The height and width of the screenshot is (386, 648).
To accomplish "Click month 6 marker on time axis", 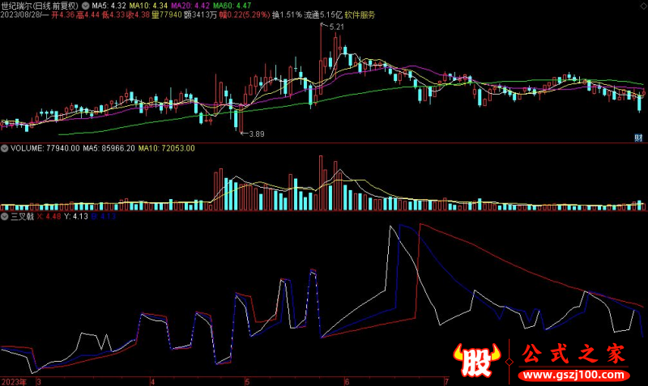I will click(347, 382).
